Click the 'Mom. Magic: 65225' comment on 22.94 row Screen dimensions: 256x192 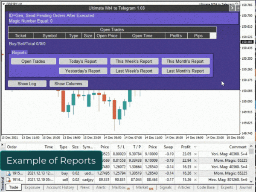coord(230,160)
